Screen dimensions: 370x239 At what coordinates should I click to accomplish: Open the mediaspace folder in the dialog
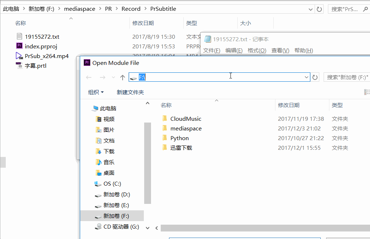(186, 128)
